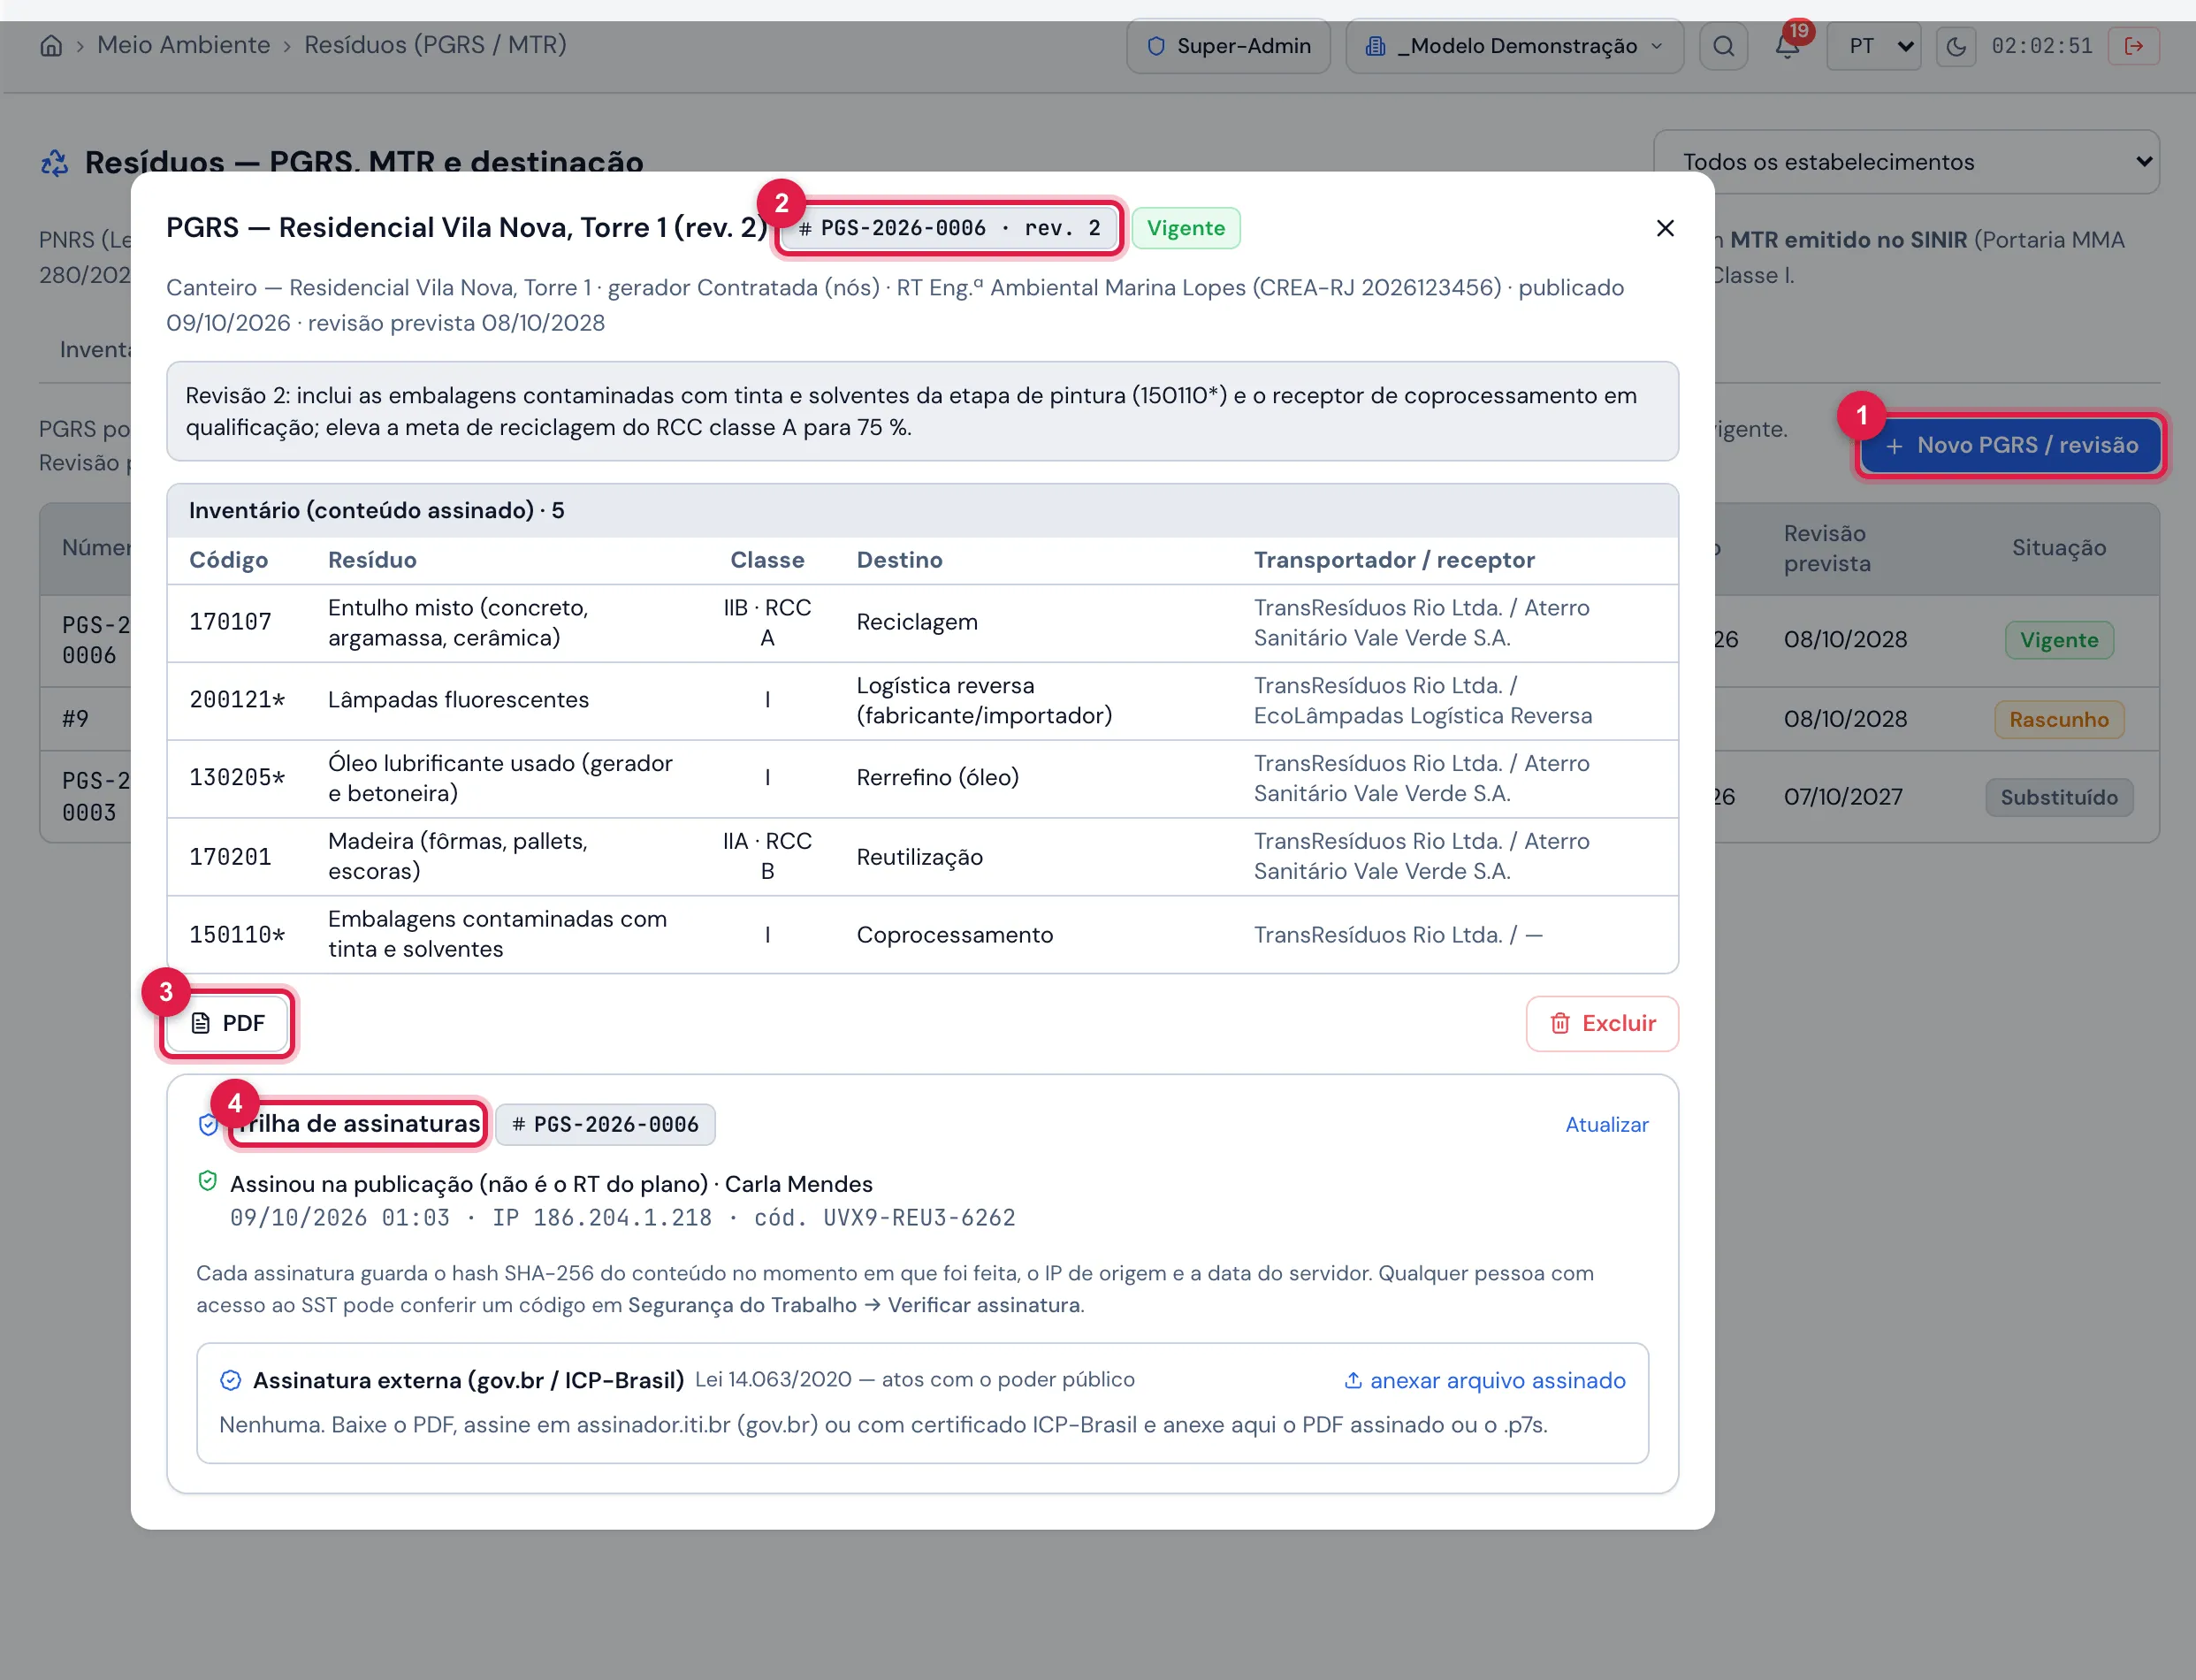Viewport: 2196px width, 1680px height.
Task: Download the plan PDF button
Action: [x=228, y=1023]
